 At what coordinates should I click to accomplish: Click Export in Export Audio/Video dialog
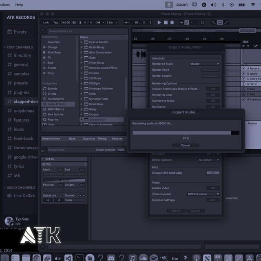[x=176, y=211]
